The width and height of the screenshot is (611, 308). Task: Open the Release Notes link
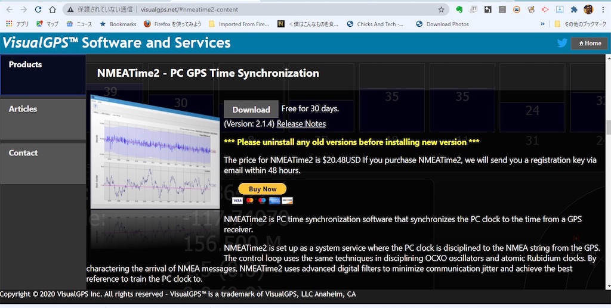pyautogui.click(x=301, y=124)
